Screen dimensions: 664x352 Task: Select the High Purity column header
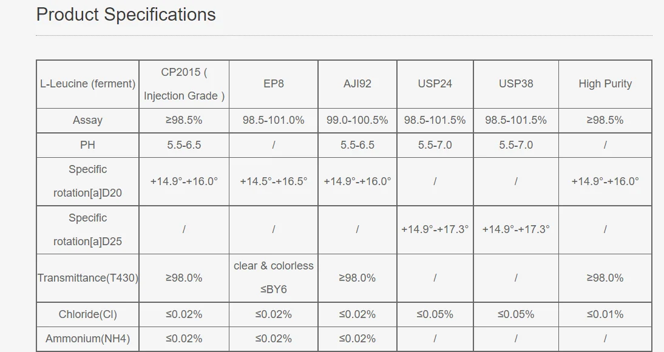click(x=605, y=84)
